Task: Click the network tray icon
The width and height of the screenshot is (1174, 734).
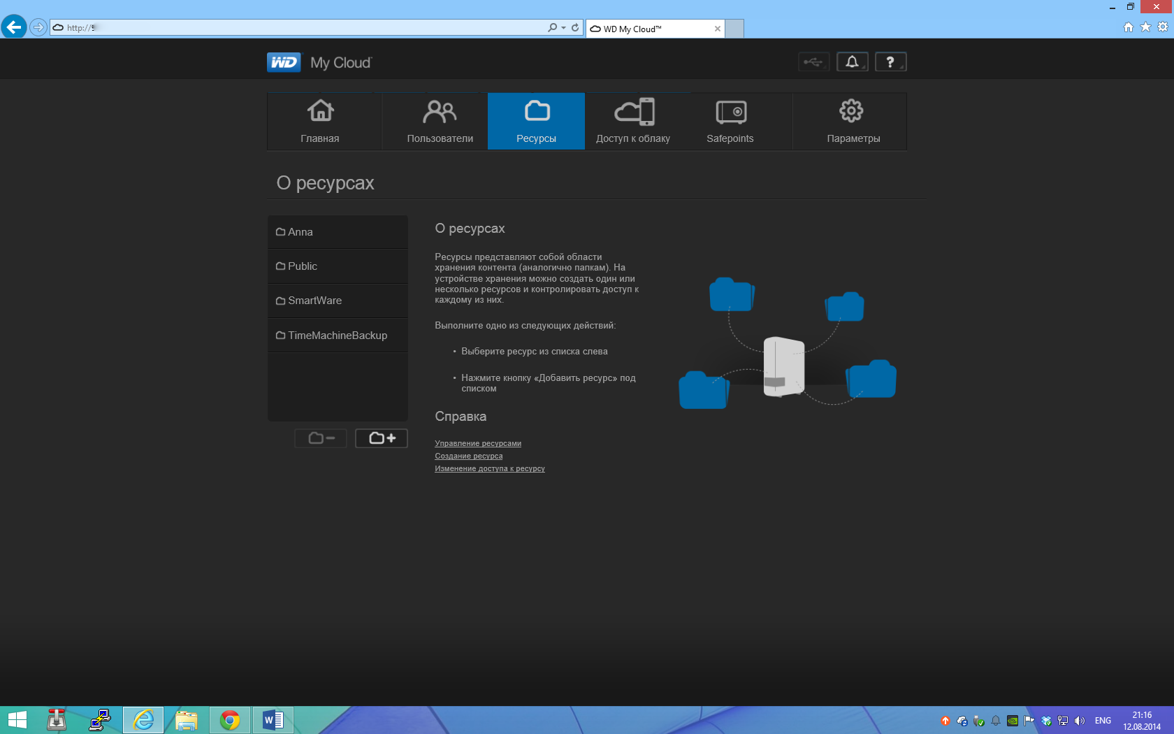Action: (1063, 721)
